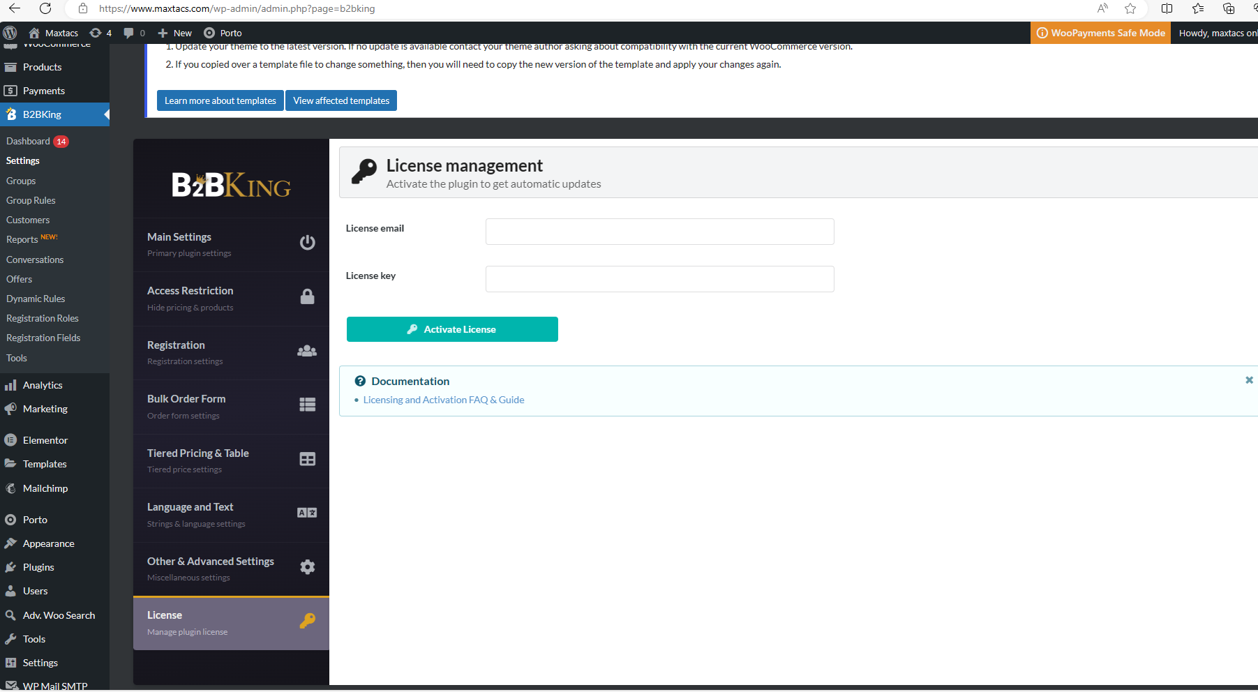Click the orange key icon in License tab

307,621
